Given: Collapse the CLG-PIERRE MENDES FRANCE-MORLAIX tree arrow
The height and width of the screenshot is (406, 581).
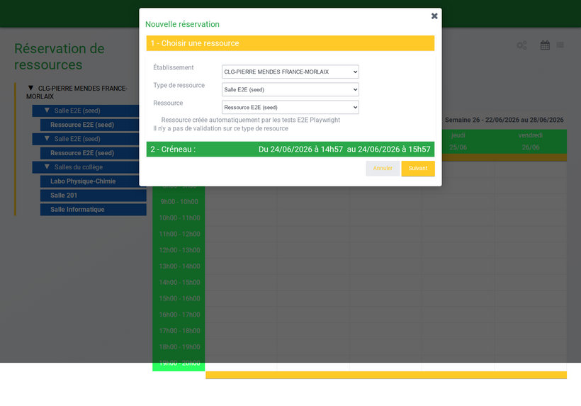Looking at the screenshot, I should coord(30,88).
